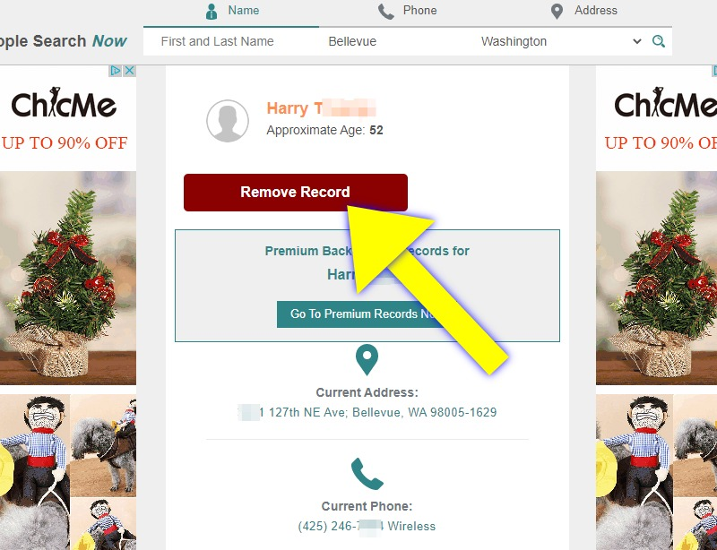717x550 pixels.
Task: Click the map pin icon beside Address tab
Action: click(x=557, y=12)
